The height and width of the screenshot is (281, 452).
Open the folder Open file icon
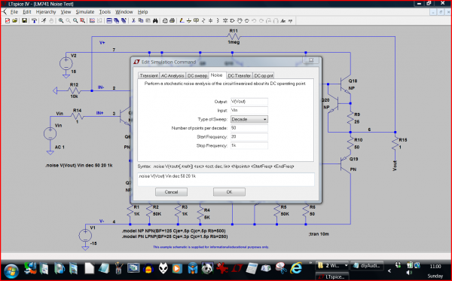coord(15,21)
